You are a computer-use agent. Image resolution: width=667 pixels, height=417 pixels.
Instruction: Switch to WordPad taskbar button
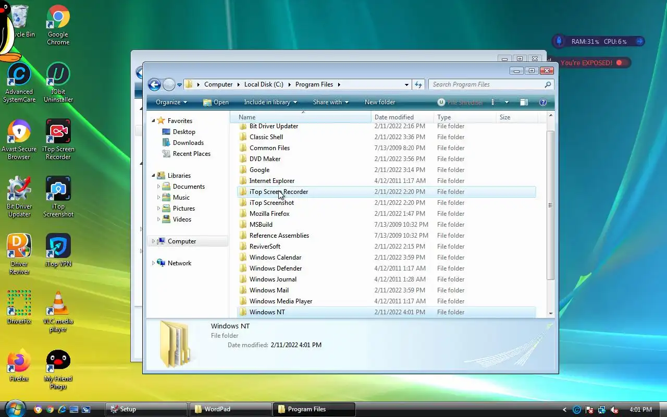pyautogui.click(x=230, y=409)
